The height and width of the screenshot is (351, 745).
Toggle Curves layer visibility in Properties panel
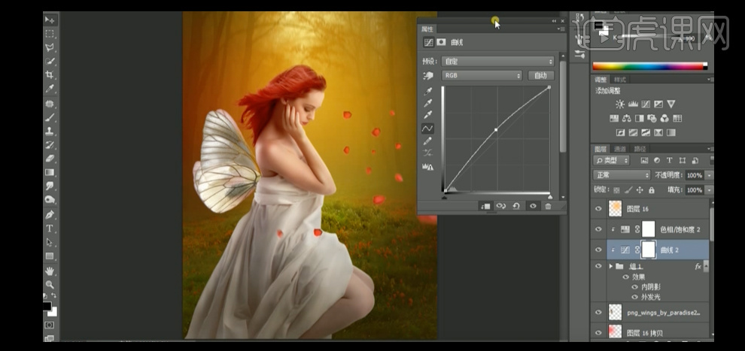pyautogui.click(x=533, y=207)
